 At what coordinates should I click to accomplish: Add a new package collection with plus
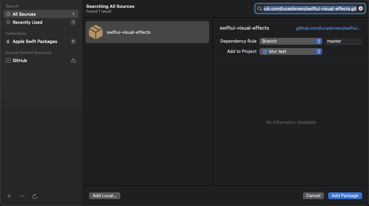tap(9, 196)
